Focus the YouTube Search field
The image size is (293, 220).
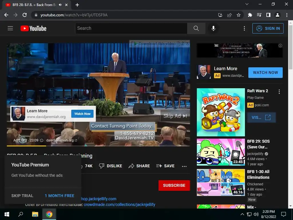(131, 28)
